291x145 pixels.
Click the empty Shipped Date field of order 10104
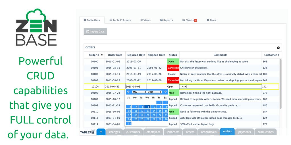pos(157,87)
